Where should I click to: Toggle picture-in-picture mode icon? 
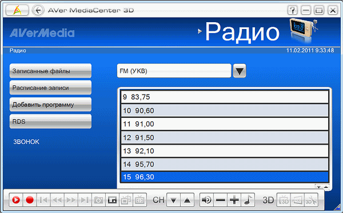coord(112,200)
